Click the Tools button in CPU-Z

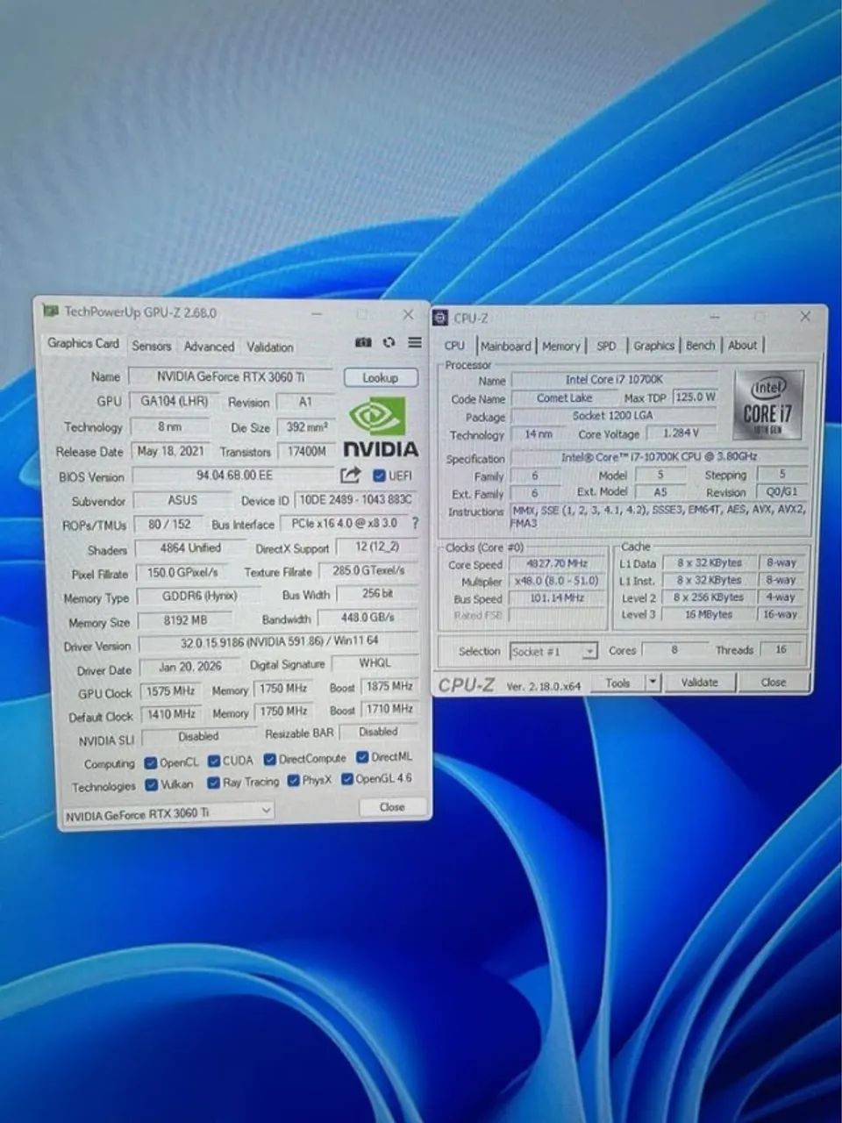(x=618, y=682)
